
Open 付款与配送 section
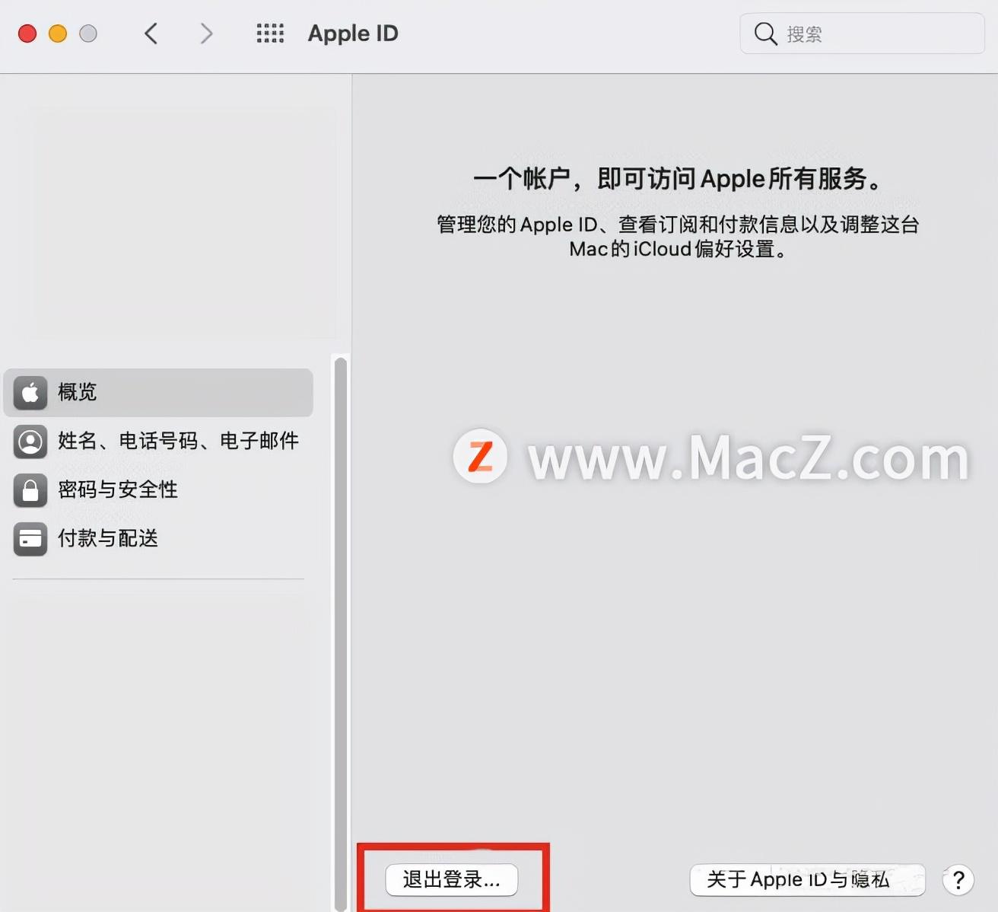click(158, 539)
